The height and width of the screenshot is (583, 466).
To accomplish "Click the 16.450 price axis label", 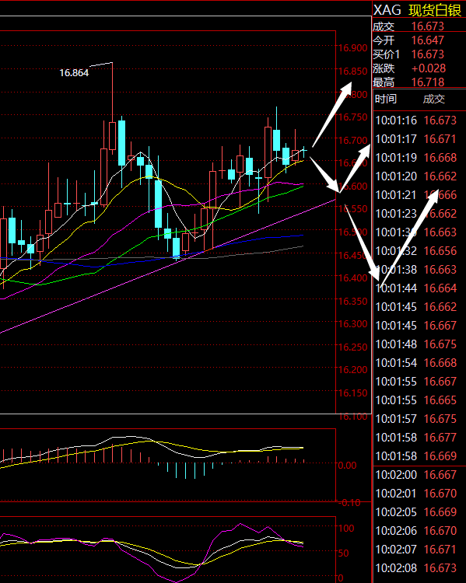I will pyautogui.click(x=352, y=255).
